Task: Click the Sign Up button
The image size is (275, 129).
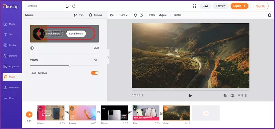Action: point(261,6)
